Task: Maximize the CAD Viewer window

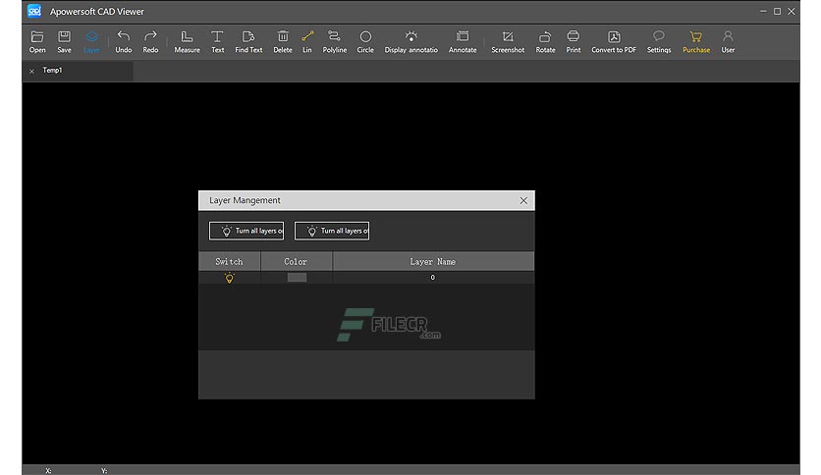Action: [x=777, y=11]
